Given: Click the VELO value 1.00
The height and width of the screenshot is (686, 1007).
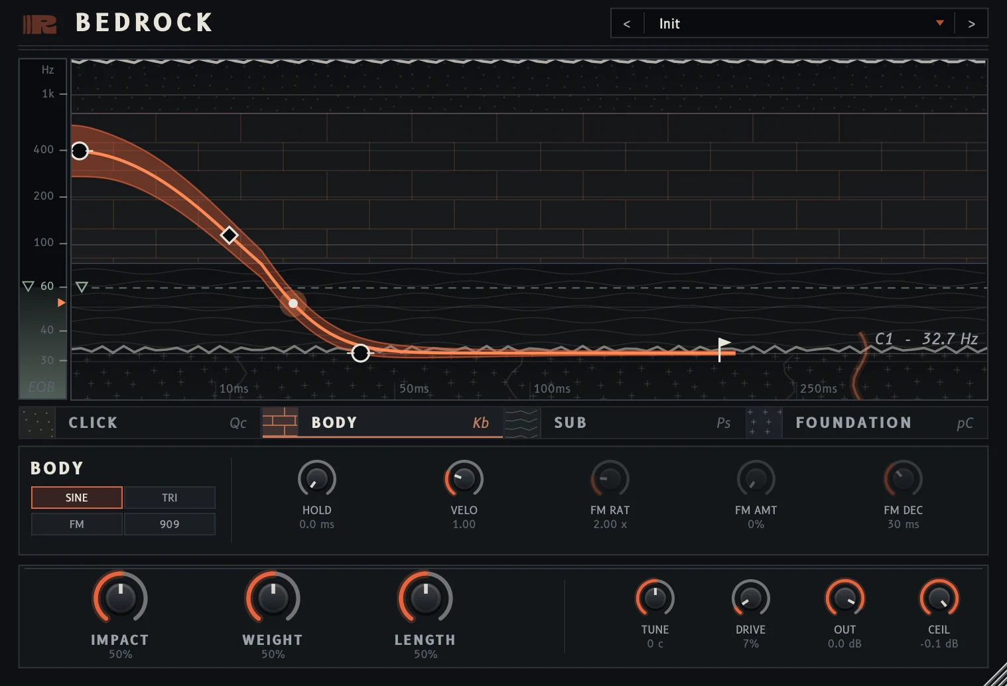Looking at the screenshot, I should pyautogui.click(x=464, y=524).
